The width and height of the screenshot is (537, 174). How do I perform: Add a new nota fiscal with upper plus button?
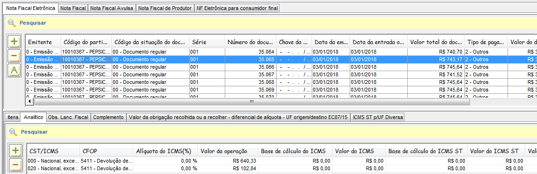pos(14,41)
